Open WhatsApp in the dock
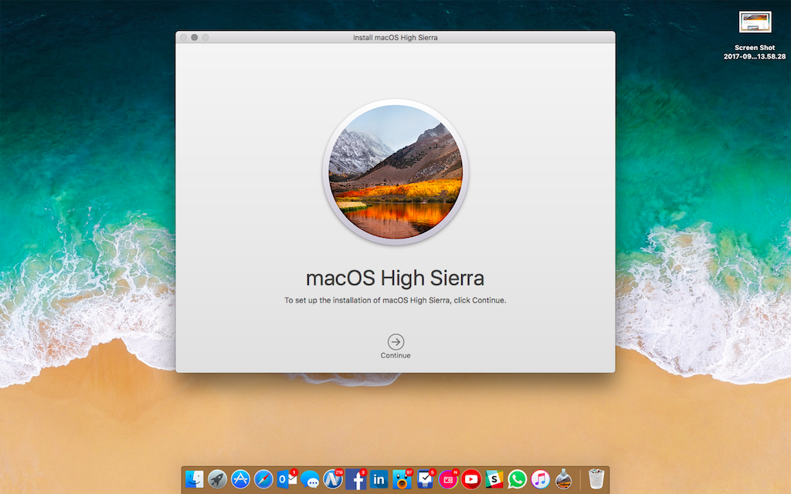This screenshot has width=791, height=494. tap(517, 479)
